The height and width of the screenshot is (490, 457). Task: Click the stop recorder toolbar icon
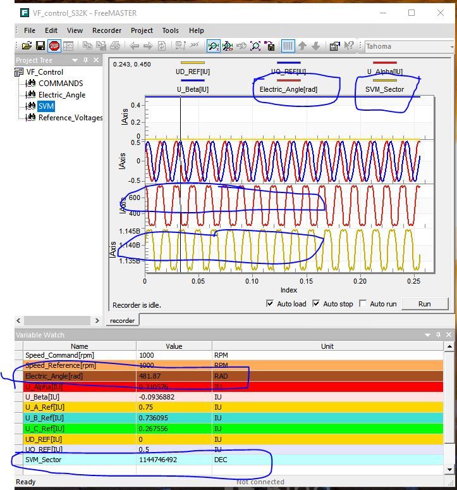tap(194, 46)
